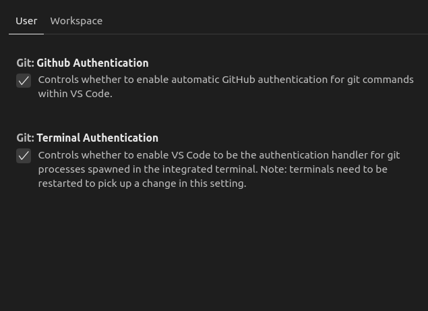Click the checkmark icon beside terminal handler description
The height and width of the screenshot is (311, 428).
24,156
